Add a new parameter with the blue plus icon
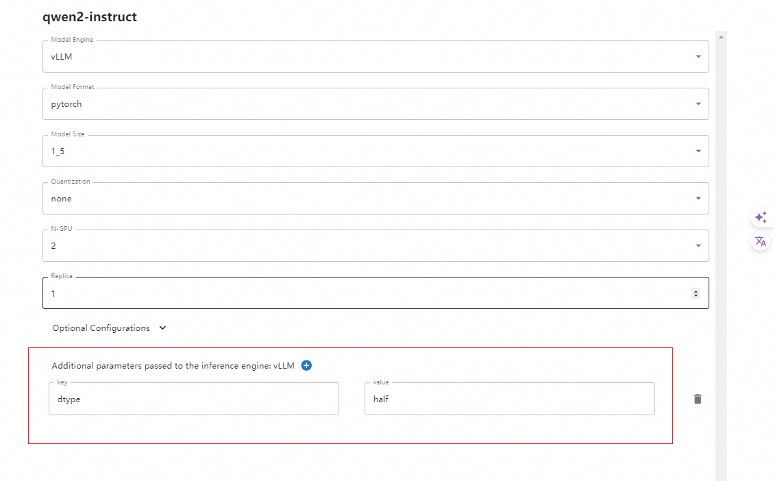Image resolution: width=773 pixels, height=481 pixels. 306,365
